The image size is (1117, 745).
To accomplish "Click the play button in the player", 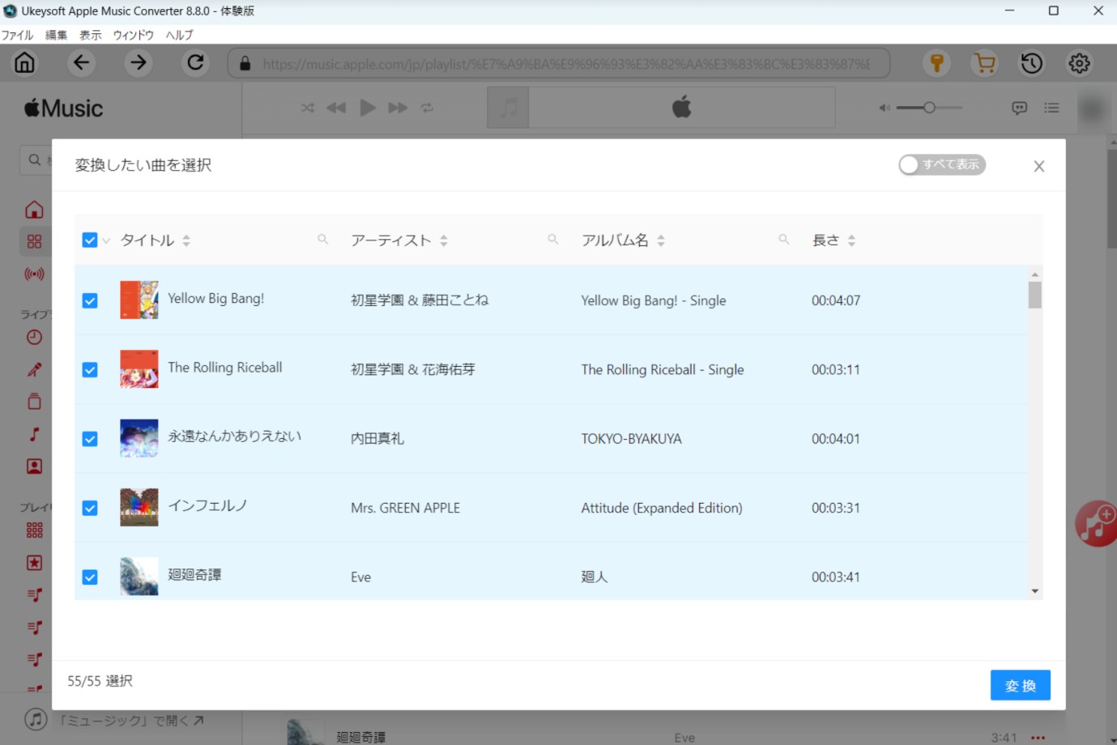I will tap(368, 108).
